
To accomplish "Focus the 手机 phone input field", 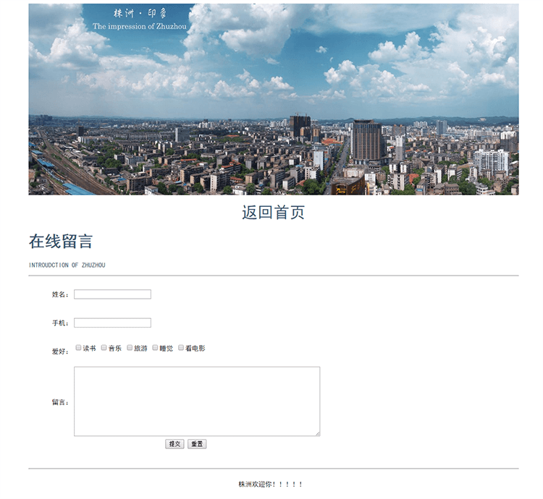I will click(x=112, y=323).
